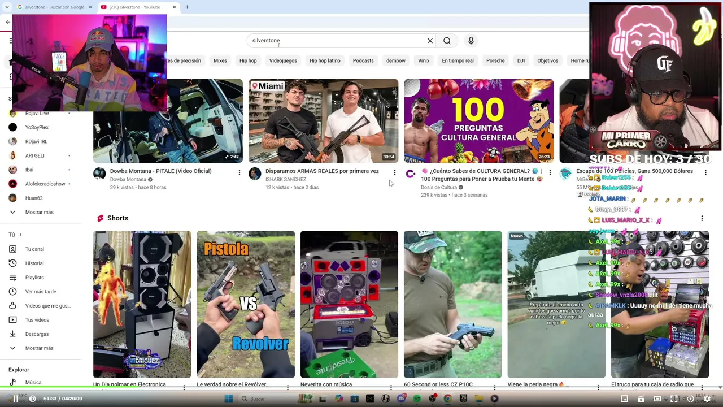
Task: Click the Dosis de Cultura channel avatar
Action: [410, 174]
